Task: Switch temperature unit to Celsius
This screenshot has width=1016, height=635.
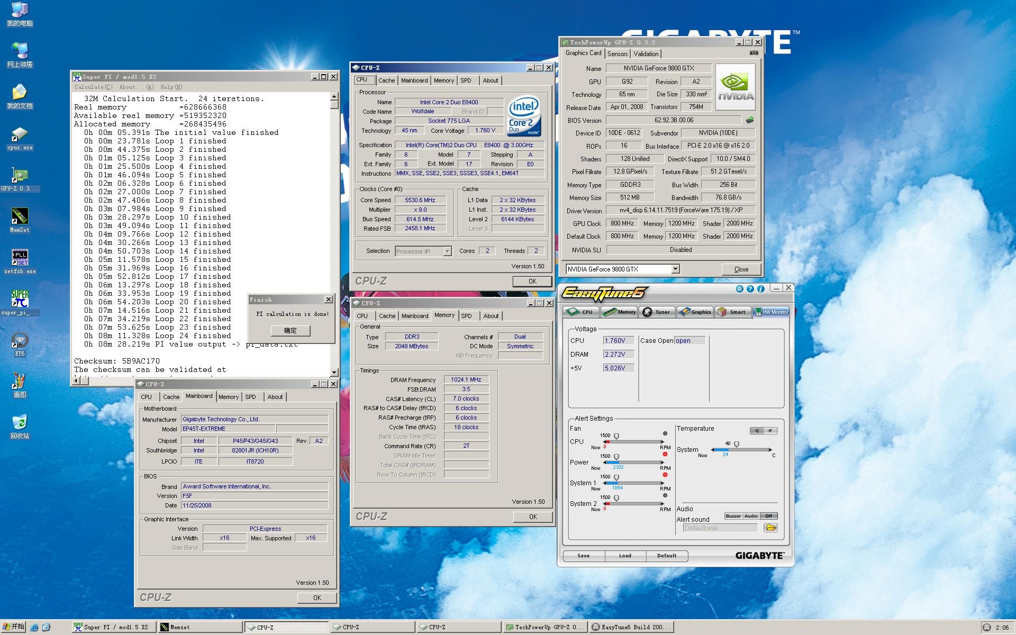Action: pyautogui.click(x=757, y=431)
